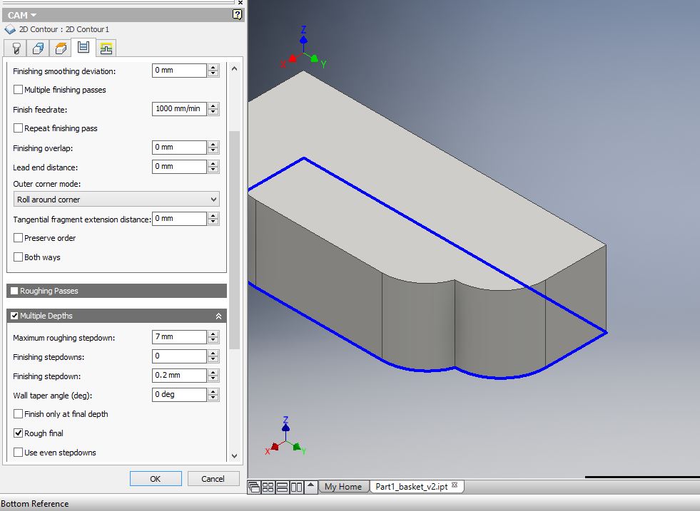700x511 pixels.
Task: Click the arrange vertically icon
Action: click(296, 487)
